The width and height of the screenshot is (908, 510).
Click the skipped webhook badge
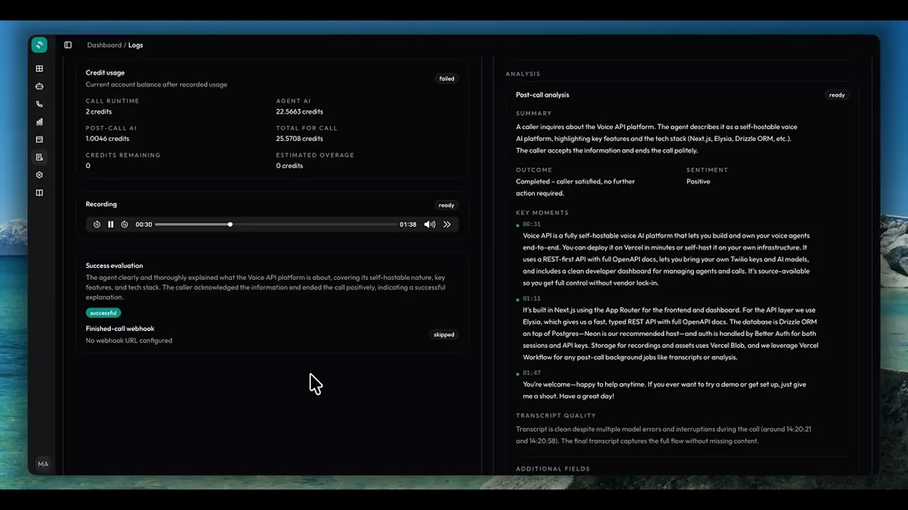444,334
